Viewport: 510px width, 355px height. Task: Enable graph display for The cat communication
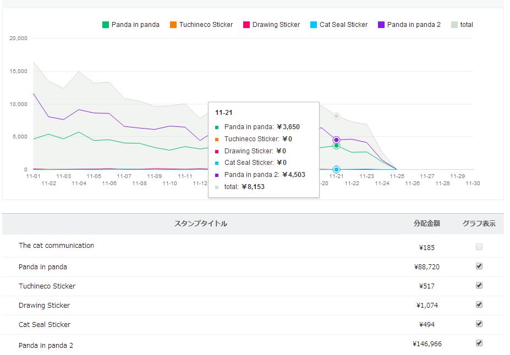click(479, 247)
